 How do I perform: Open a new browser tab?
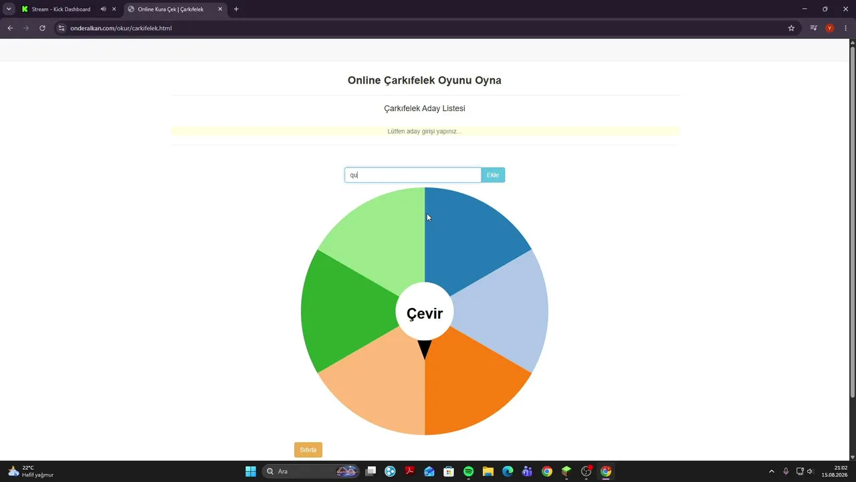[x=236, y=9]
